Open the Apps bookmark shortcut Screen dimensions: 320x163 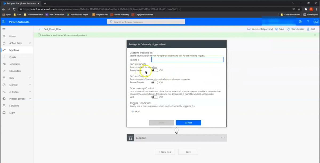pos(6,15)
